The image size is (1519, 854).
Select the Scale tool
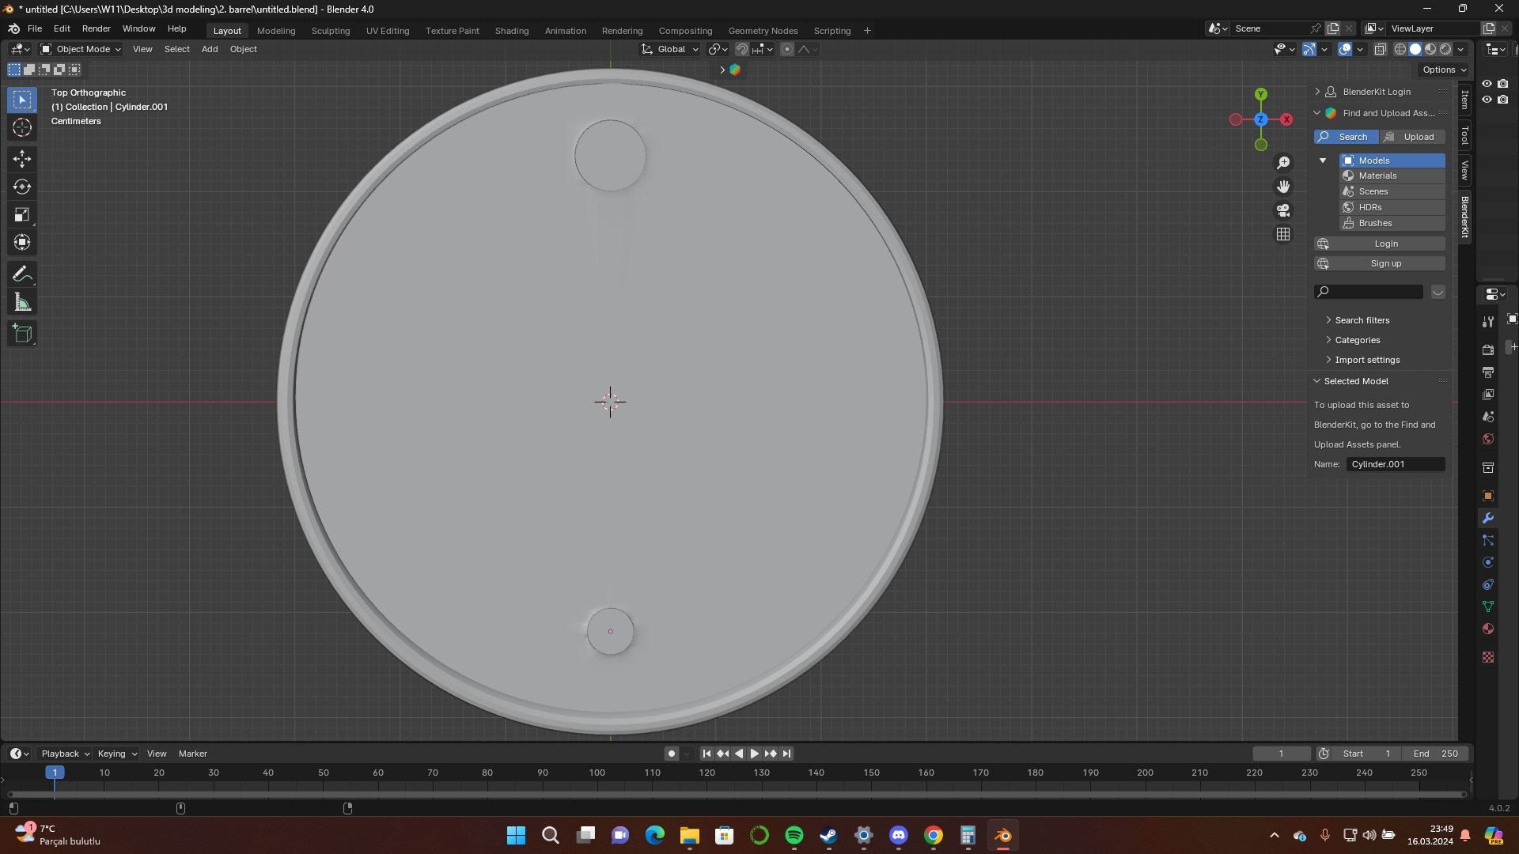(x=22, y=215)
